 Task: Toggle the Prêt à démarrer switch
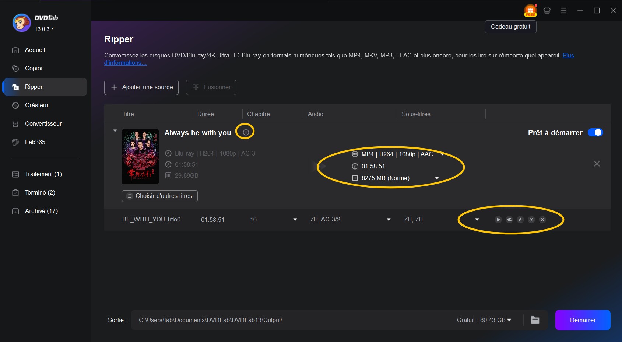[595, 133]
